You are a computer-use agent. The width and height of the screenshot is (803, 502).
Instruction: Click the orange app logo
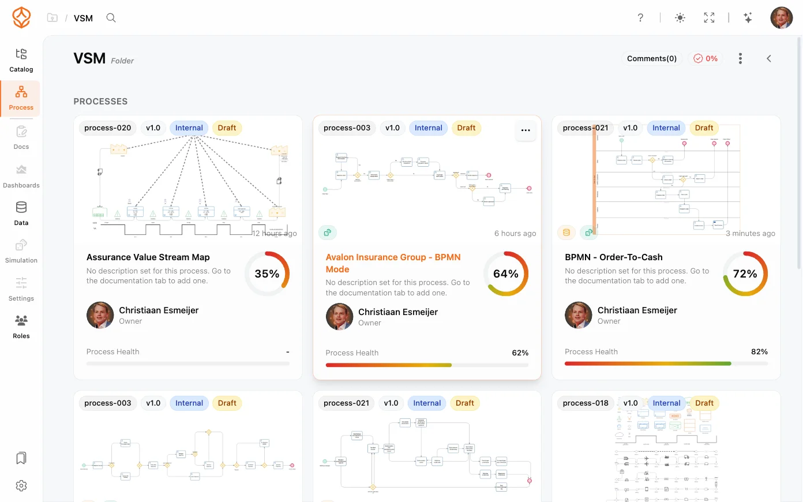(21, 17)
